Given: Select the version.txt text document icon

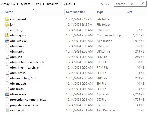Looking at the screenshot, I should pyautogui.click(x=7, y=110).
